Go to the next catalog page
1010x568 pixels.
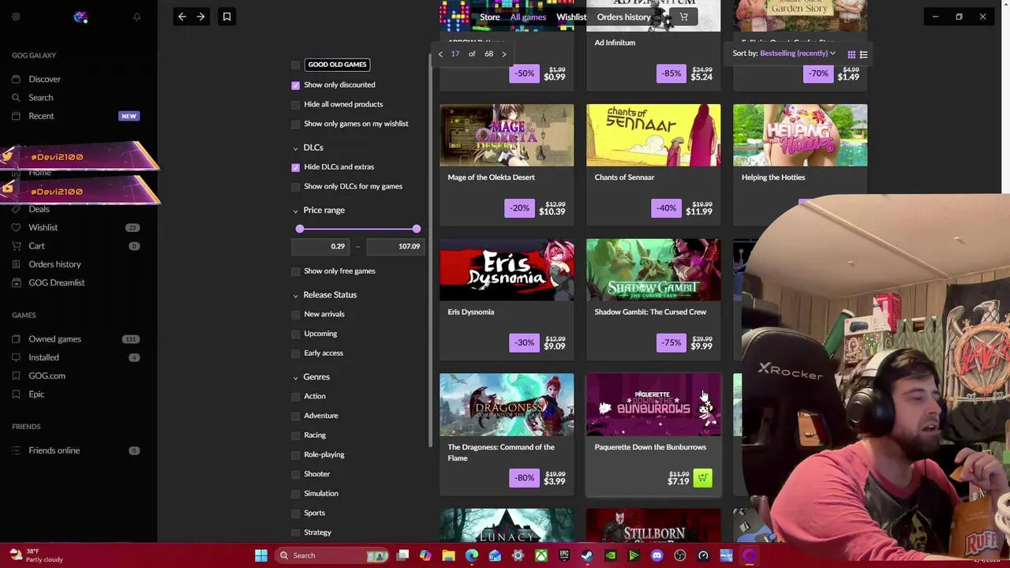pyautogui.click(x=504, y=54)
